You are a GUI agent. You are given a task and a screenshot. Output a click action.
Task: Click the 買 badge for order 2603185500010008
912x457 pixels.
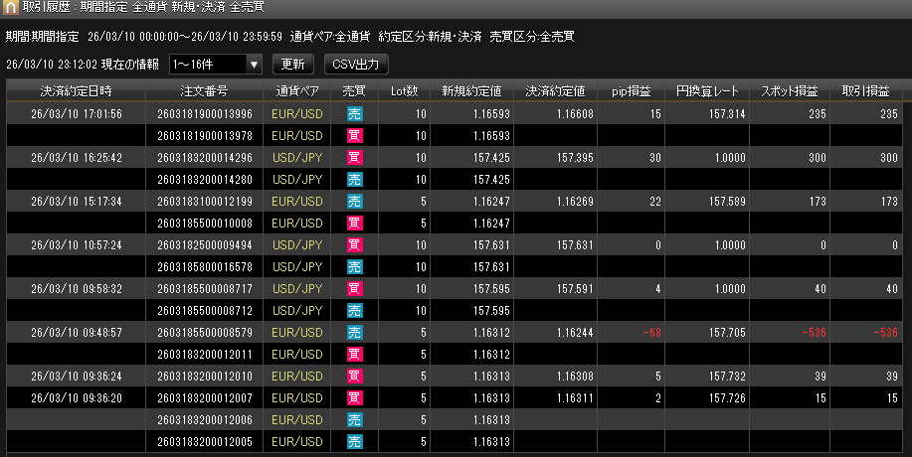point(354,223)
